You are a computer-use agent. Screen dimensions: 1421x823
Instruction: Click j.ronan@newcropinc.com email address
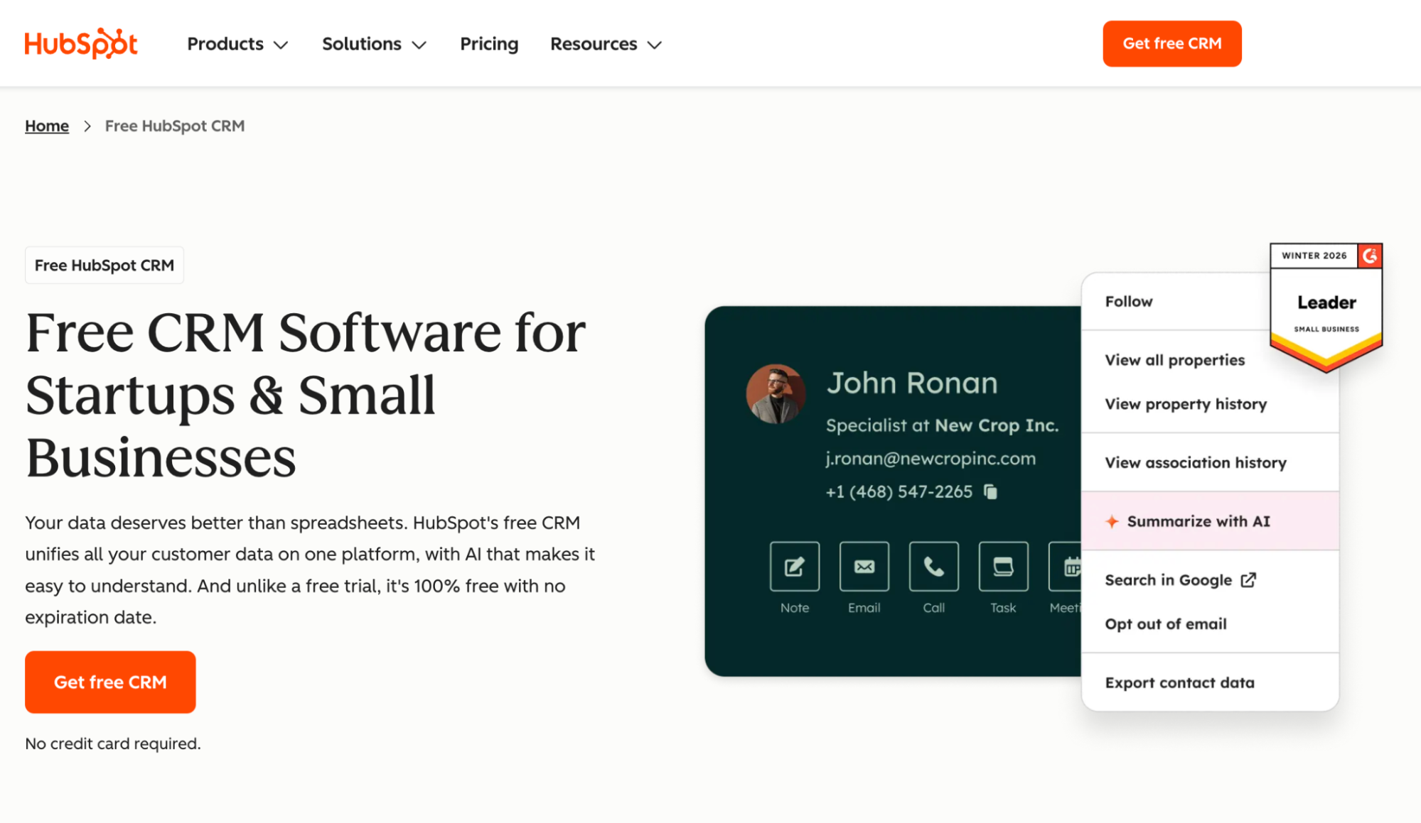pos(931,459)
